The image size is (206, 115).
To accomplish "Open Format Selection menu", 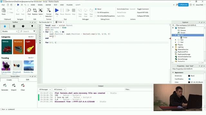I will [x=49, y=13].
